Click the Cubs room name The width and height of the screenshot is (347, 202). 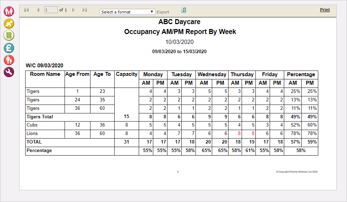(x=32, y=125)
